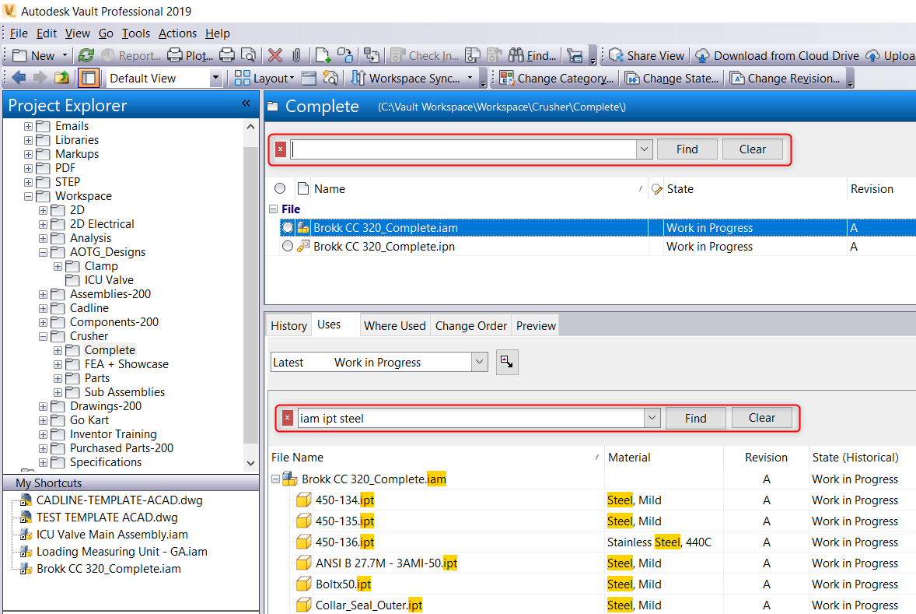Click the green Refresh icon in the toolbar

86,55
